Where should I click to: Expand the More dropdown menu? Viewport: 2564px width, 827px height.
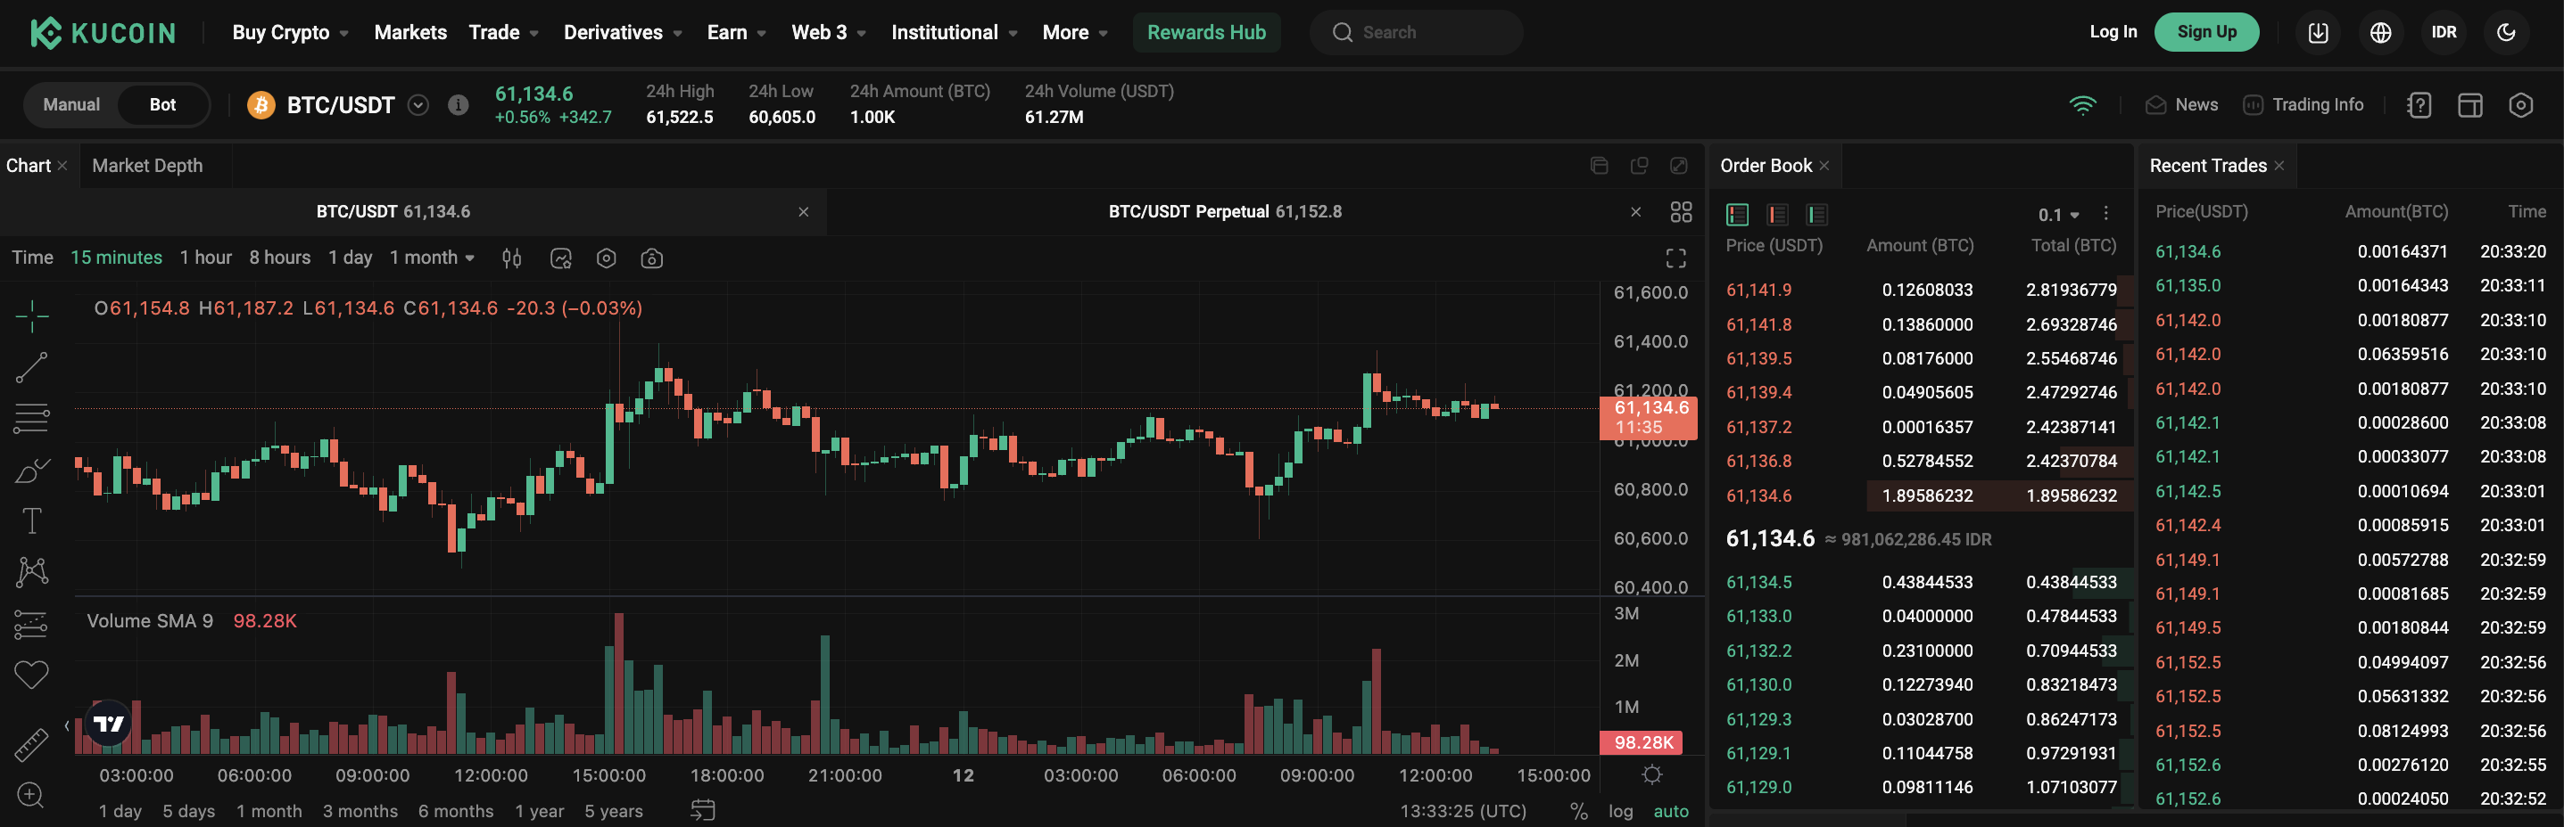[1075, 32]
